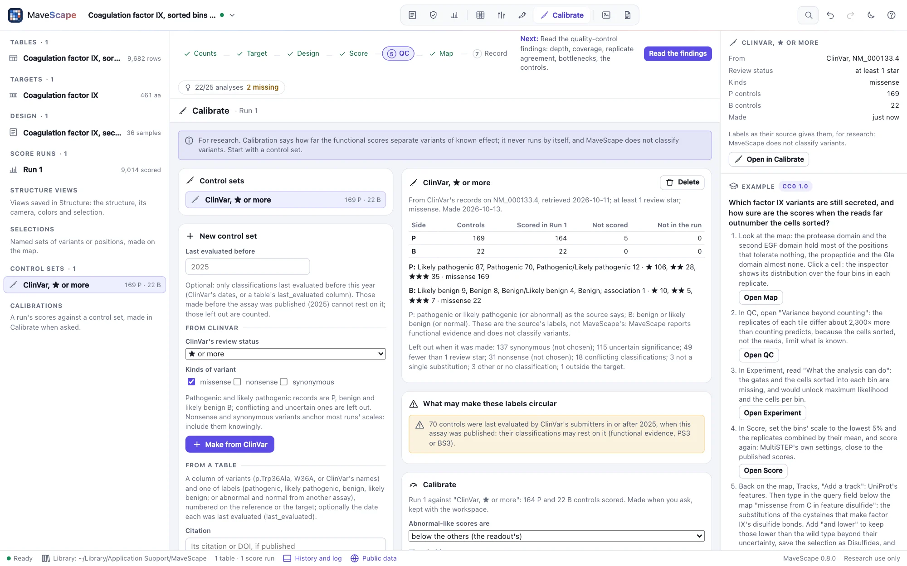Click the redo arrow icon

pyautogui.click(x=850, y=15)
